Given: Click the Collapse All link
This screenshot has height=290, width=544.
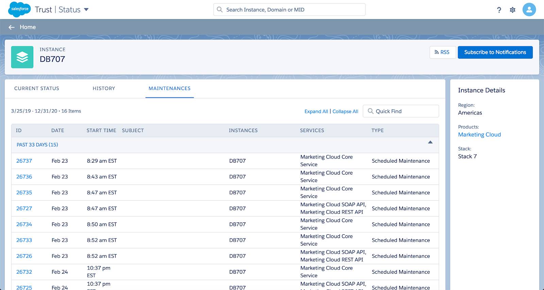Looking at the screenshot, I should 345,111.
